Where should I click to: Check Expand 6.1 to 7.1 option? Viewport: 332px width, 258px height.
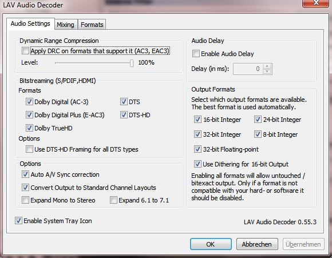tap(113, 200)
